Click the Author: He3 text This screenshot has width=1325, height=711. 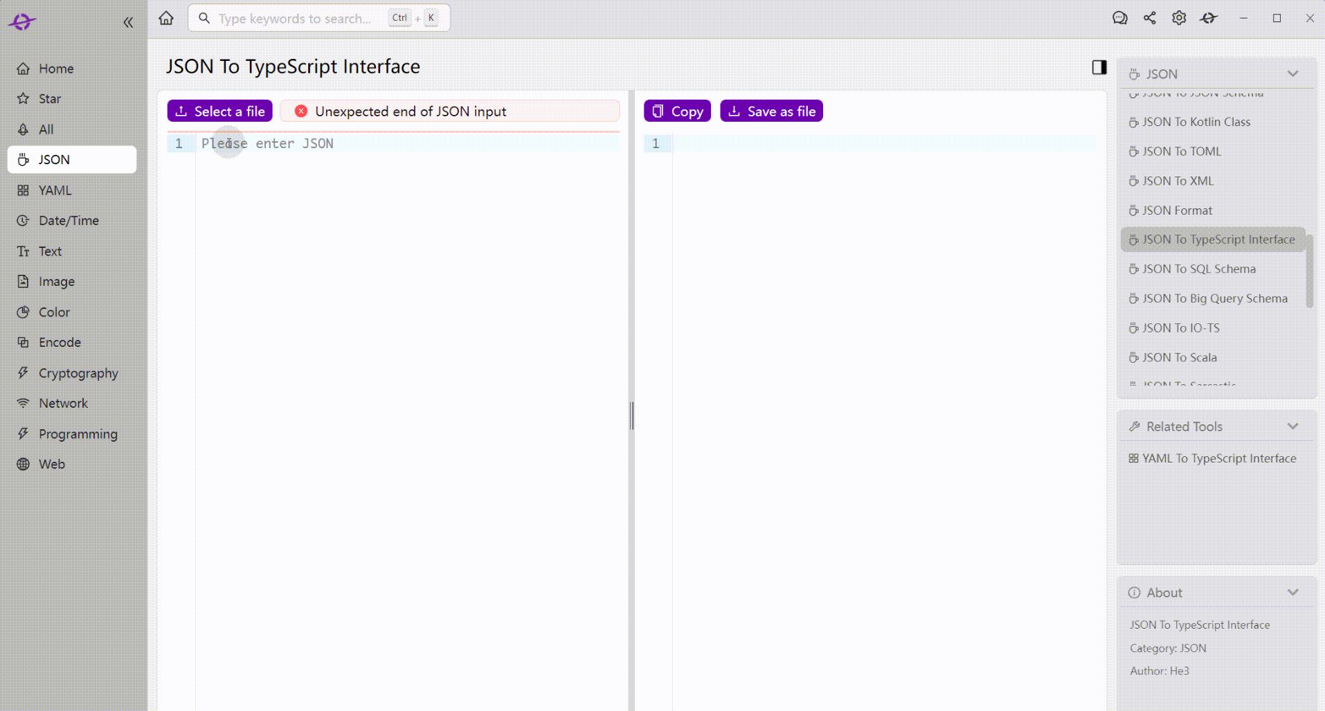pyautogui.click(x=1160, y=671)
